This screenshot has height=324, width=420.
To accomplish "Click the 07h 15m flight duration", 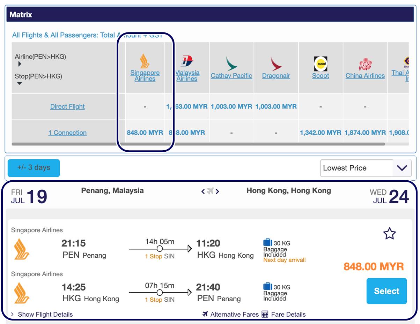I will coord(160,285).
